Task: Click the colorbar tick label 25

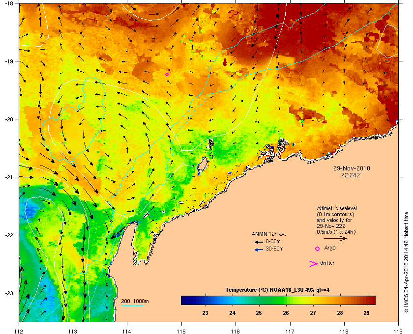Action: (259, 313)
